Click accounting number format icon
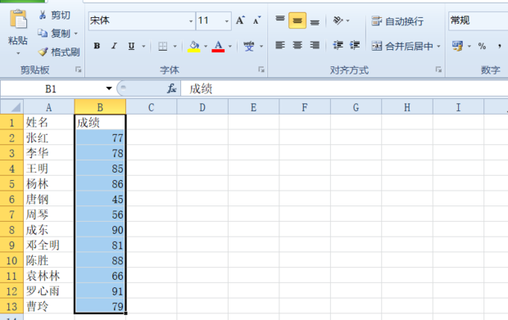The image size is (508, 320). 457,46
